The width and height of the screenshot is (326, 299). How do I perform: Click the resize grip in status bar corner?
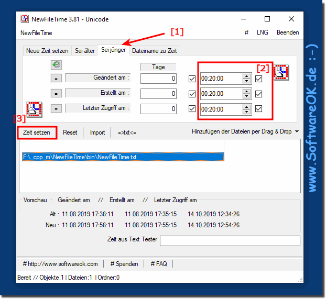click(300, 280)
